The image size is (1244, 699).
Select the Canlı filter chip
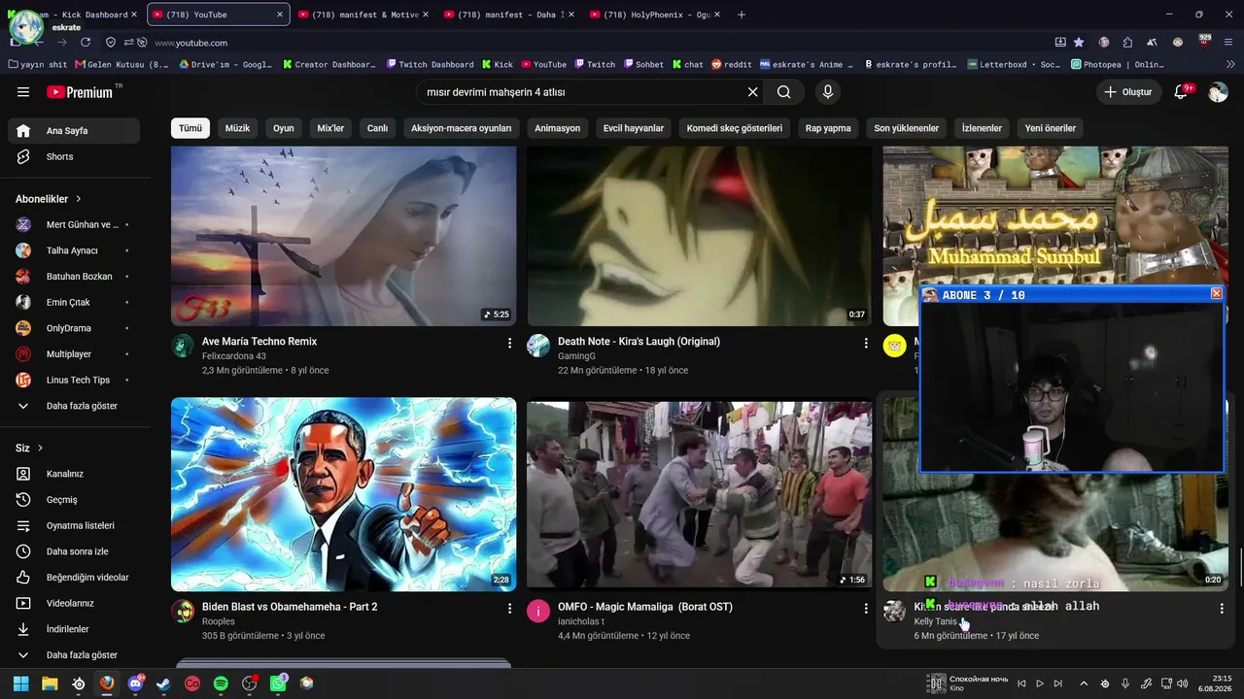[377, 128]
